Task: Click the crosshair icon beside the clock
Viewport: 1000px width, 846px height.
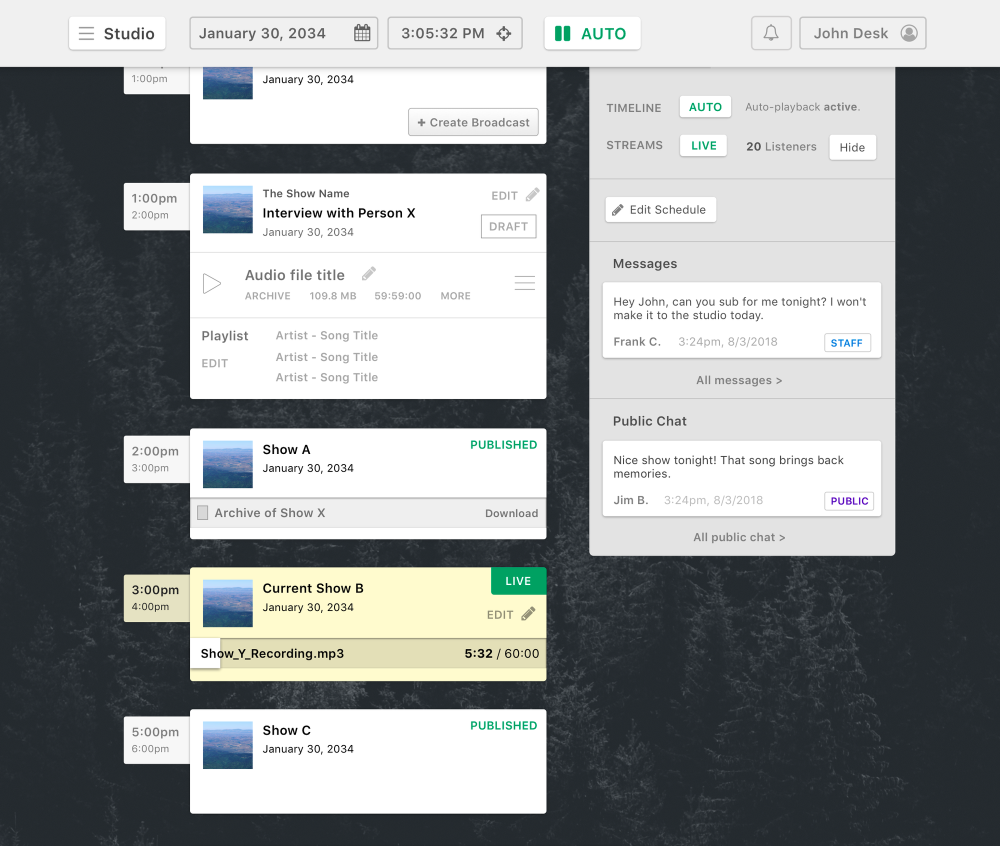Action: click(503, 33)
